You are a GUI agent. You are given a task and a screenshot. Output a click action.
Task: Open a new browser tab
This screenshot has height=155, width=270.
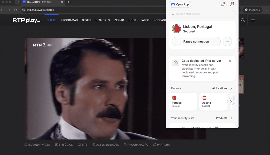pyautogui.click(x=69, y=2)
